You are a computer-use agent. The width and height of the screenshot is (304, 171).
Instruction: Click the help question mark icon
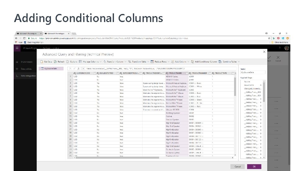point(279,48)
